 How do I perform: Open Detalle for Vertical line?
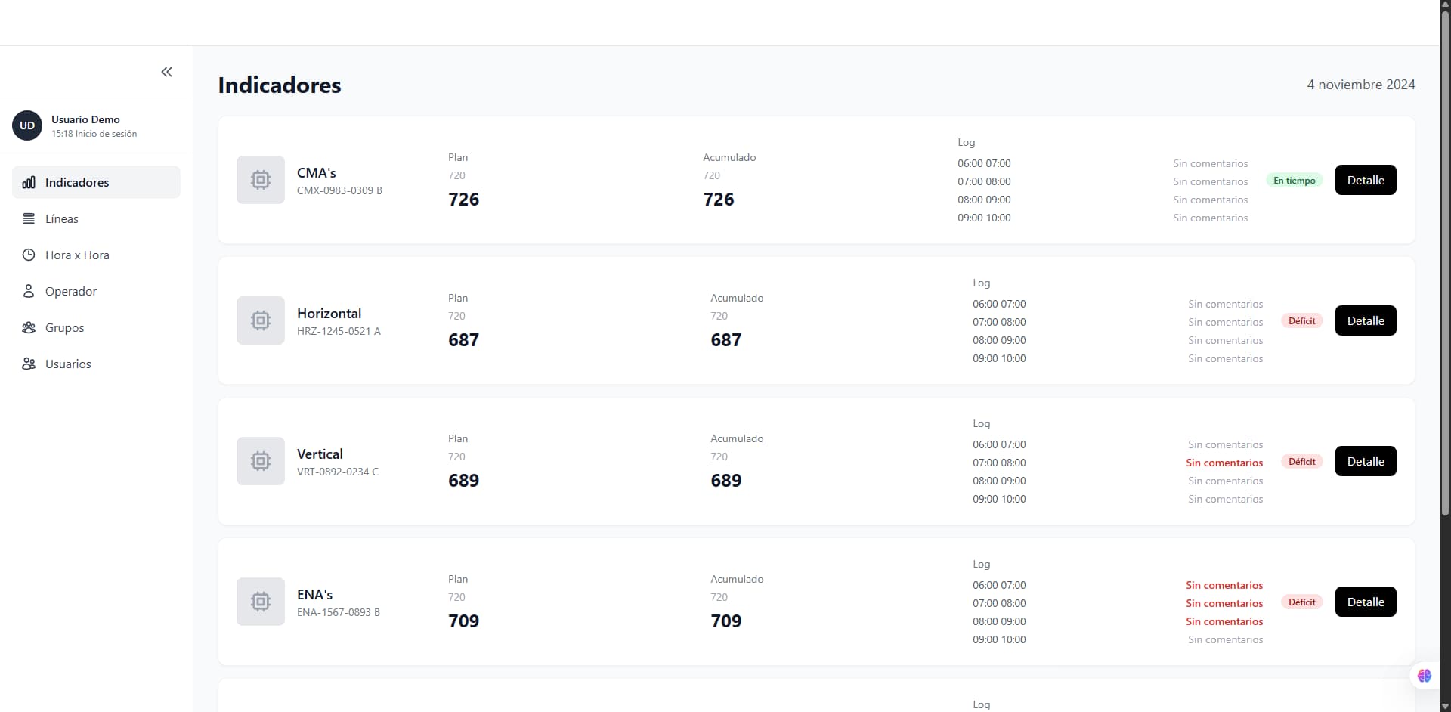coord(1366,461)
